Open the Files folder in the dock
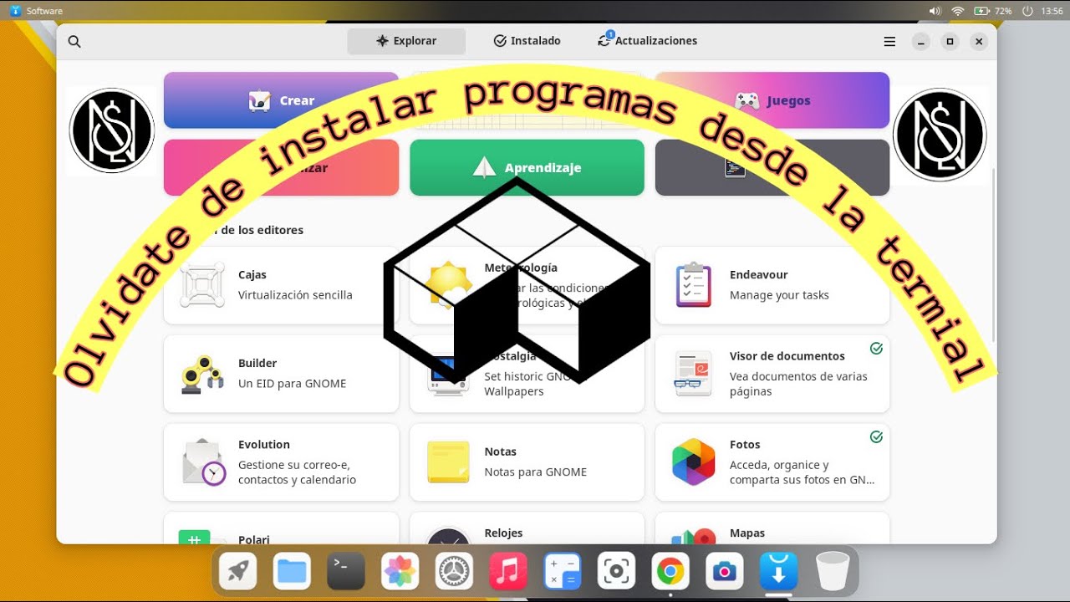Screen dimensions: 1070x602 [292, 572]
